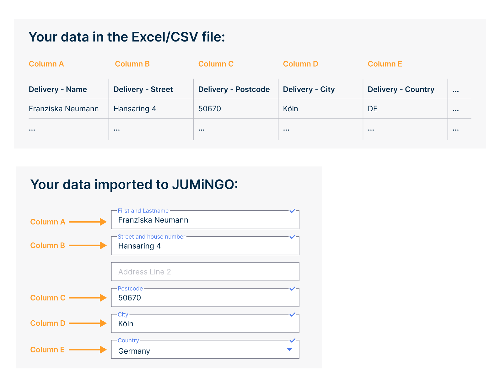Click the Column E label beside the Country field

click(x=47, y=350)
